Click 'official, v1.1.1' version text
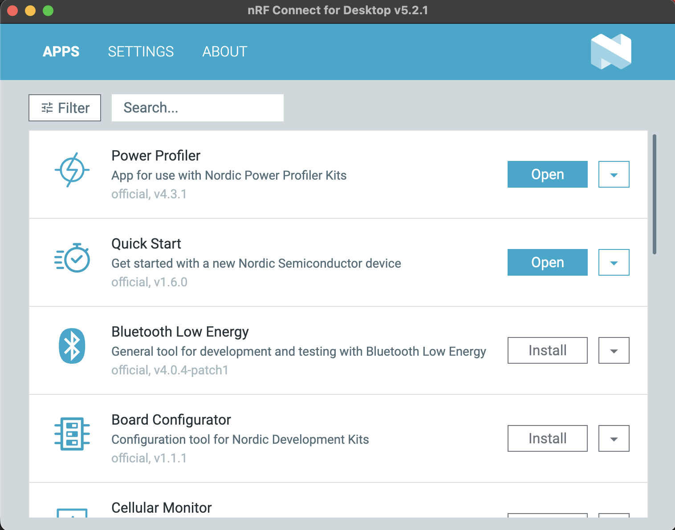Viewport: 675px width, 530px height. pos(149,458)
